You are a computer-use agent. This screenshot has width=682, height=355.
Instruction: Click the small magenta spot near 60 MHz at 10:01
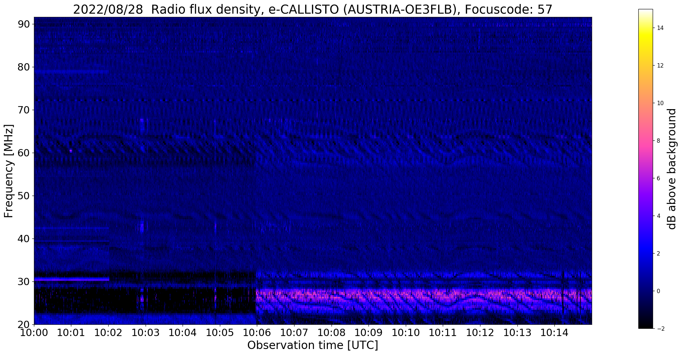[71, 151]
